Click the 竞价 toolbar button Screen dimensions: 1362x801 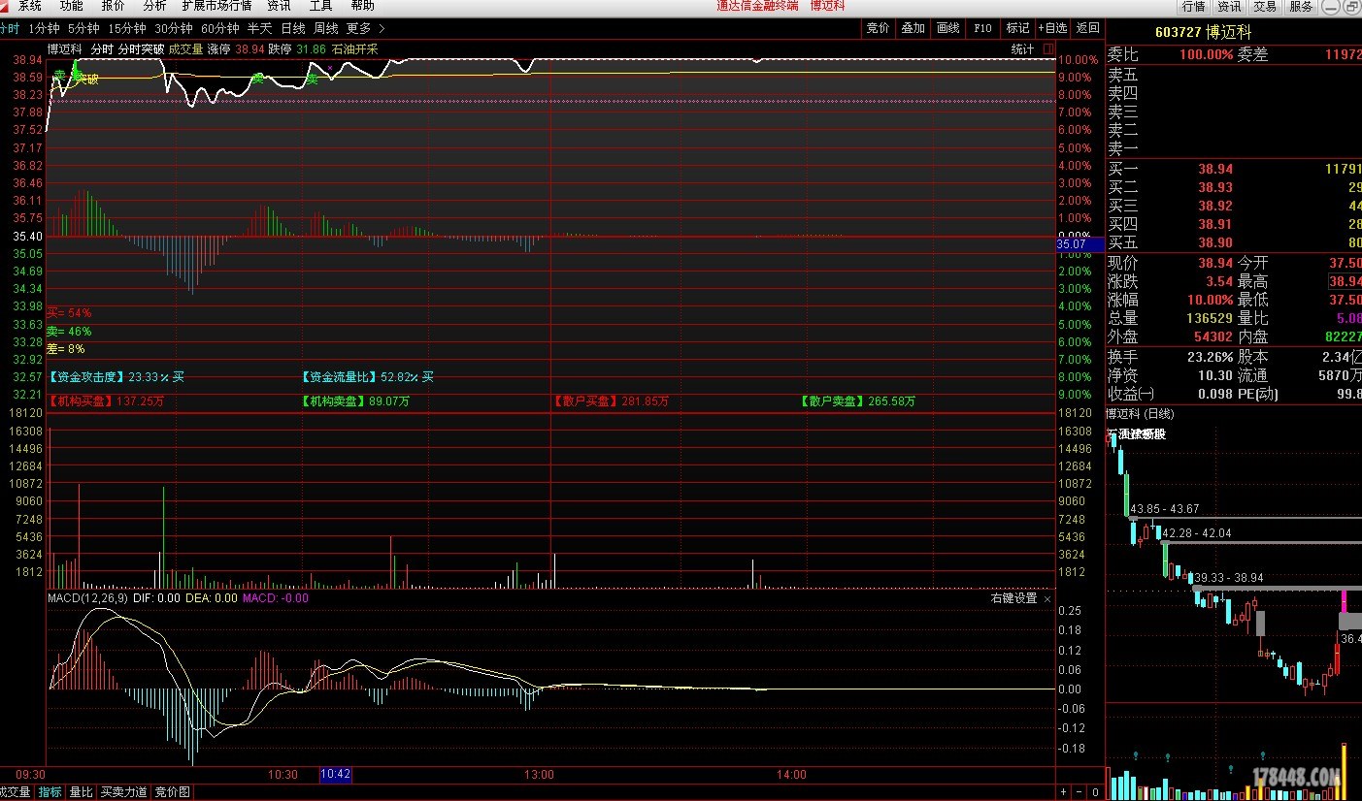pyautogui.click(x=878, y=28)
